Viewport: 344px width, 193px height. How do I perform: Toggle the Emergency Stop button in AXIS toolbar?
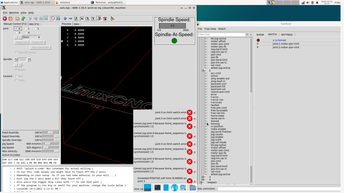coord(5,19)
